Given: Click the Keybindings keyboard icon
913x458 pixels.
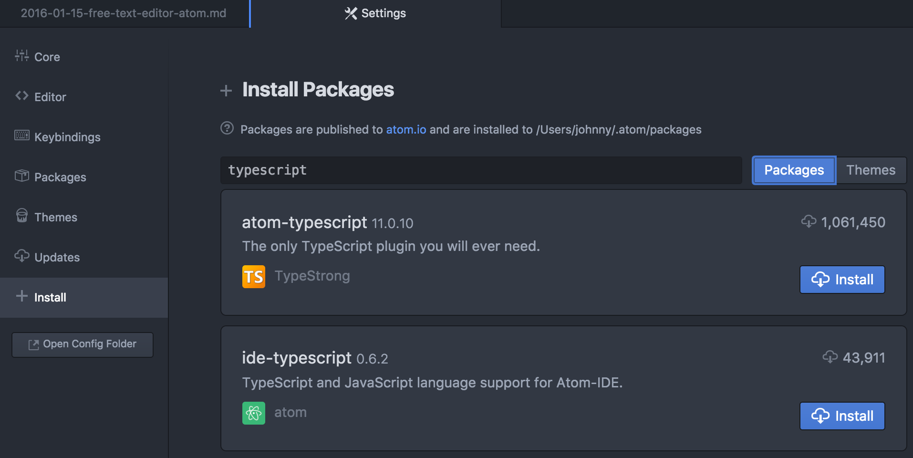Looking at the screenshot, I should [x=21, y=135].
